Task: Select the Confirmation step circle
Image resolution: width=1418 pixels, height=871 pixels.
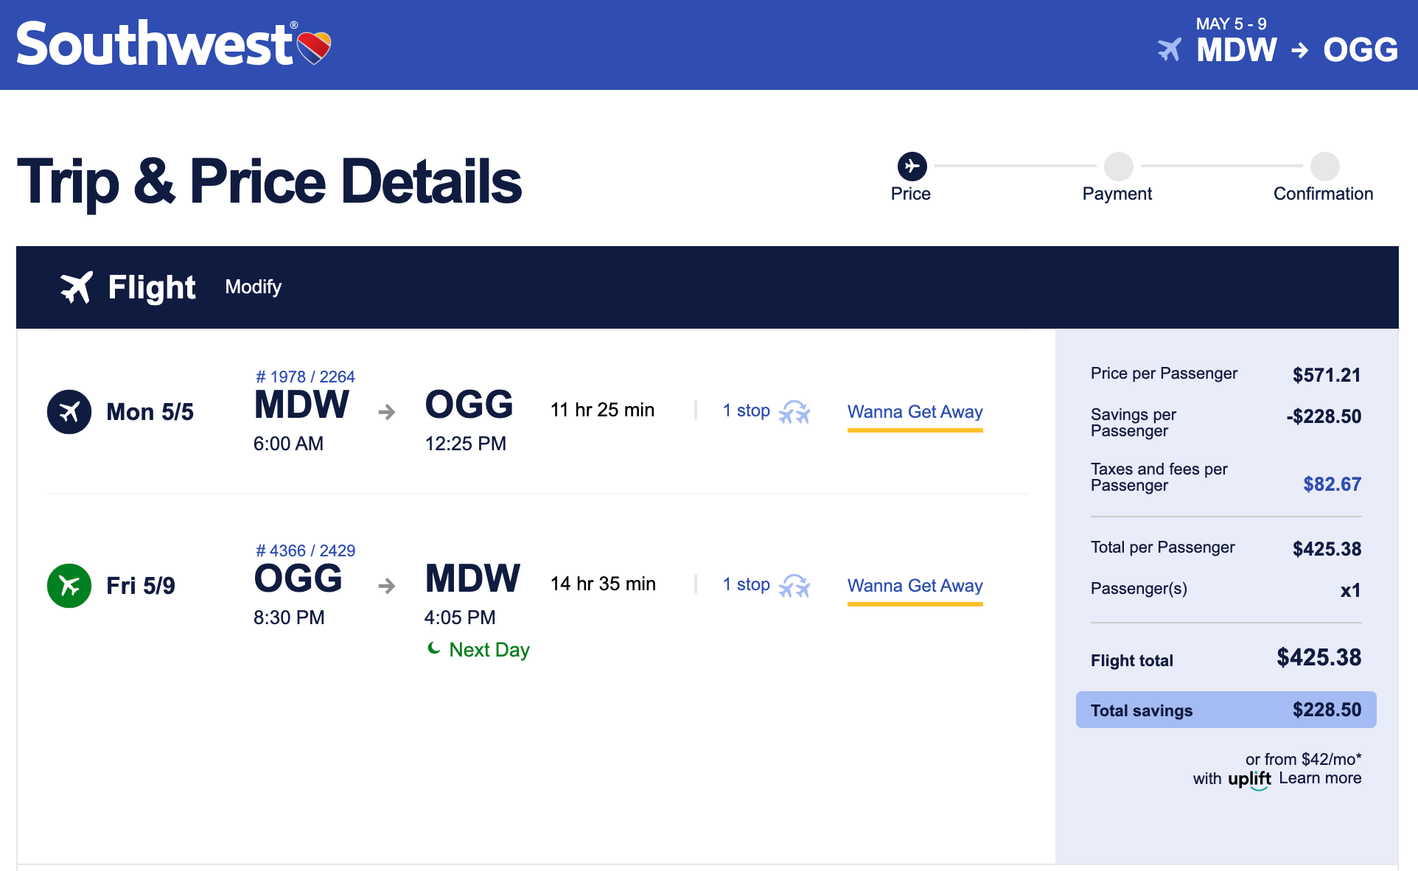Action: pyautogui.click(x=1324, y=167)
